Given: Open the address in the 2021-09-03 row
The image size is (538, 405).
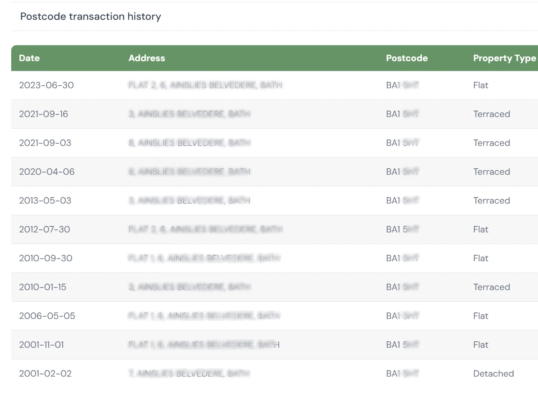Looking at the screenshot, I should (x=189, y=143).
